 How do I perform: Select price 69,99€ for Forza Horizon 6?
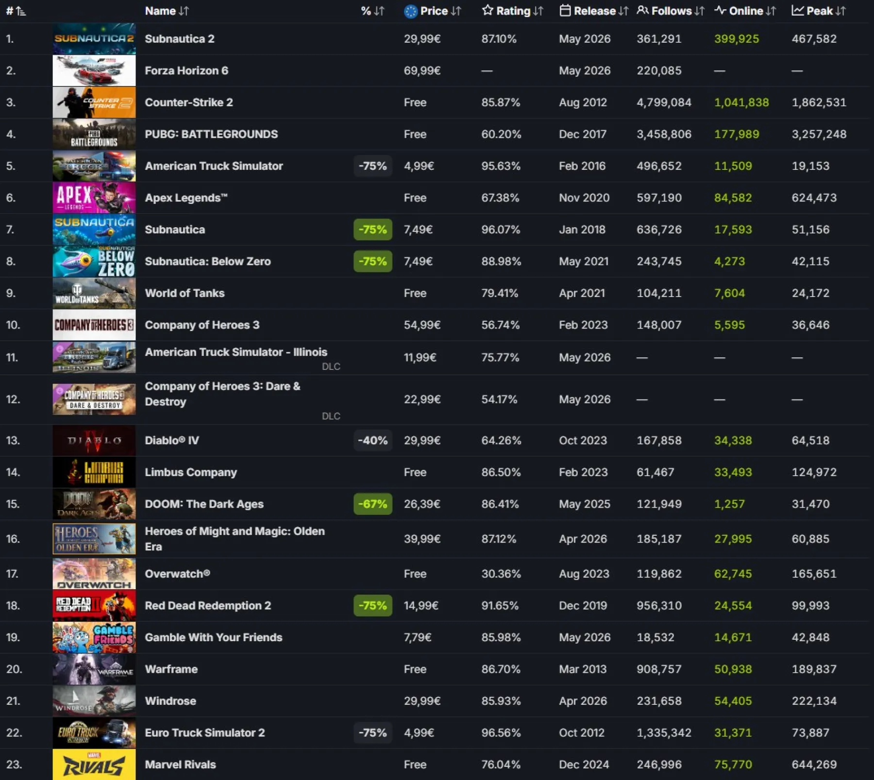[422, 70]
